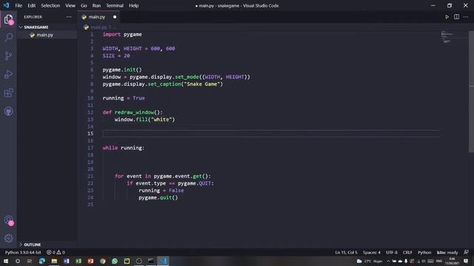Run the Python file with play icon
474x266 pixels.
click(x=447, y=17)
